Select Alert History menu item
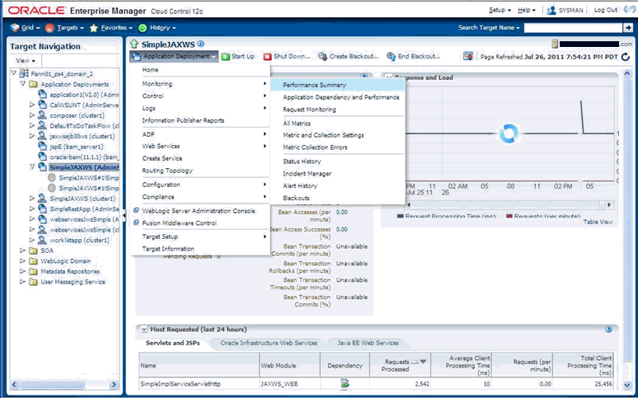The image size is (638, 398). pos(300,186)
